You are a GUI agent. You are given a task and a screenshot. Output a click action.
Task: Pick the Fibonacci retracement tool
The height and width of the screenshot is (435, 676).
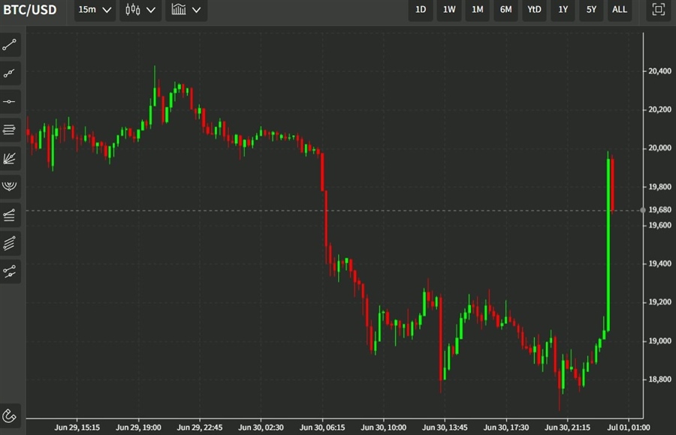coord(11,130)
